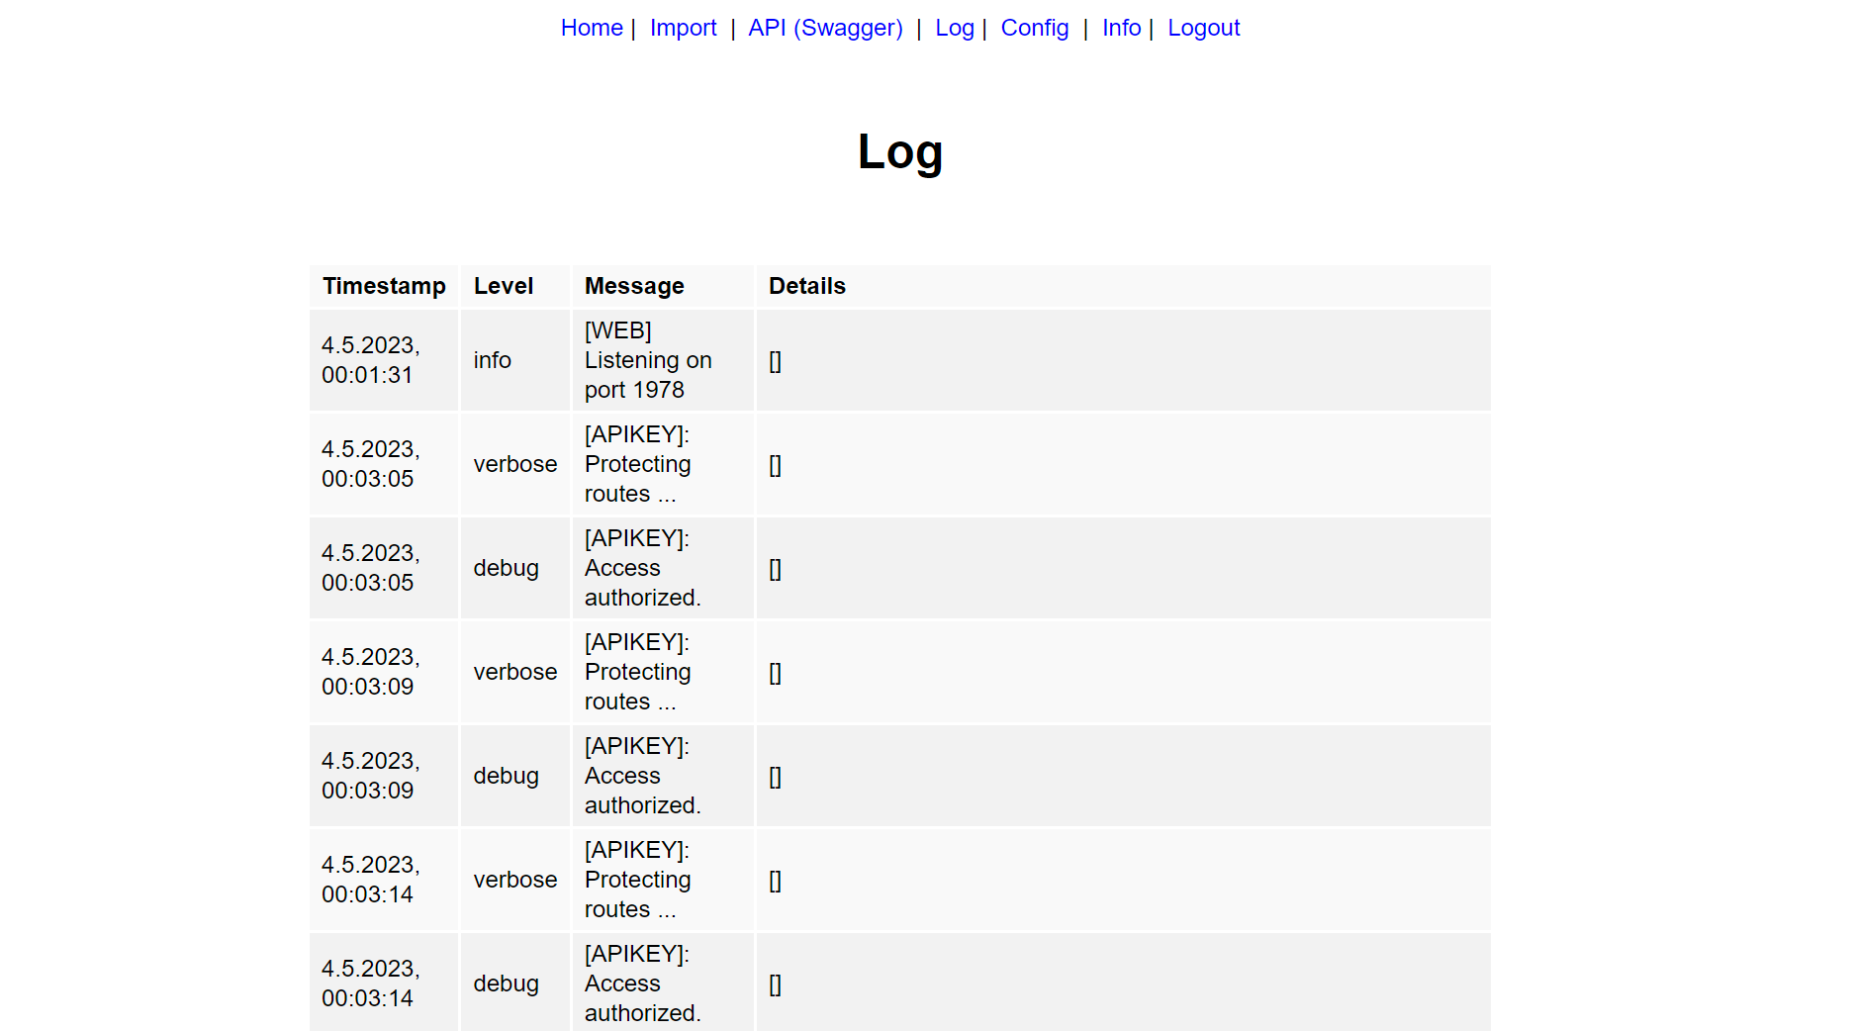Select 'Protecting routes' message at 00:03:09
Screen dimensions: 1856x1031
(x=663, y=672)
